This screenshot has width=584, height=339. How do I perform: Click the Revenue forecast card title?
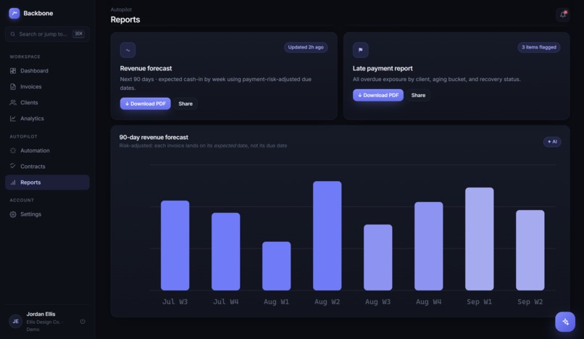pyautogui.click(x=146, y=68)
